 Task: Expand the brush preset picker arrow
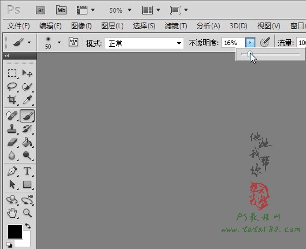coord(60,42)
